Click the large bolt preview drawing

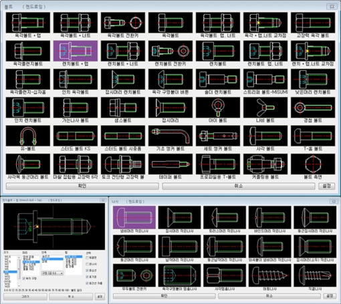pos(54,226)
